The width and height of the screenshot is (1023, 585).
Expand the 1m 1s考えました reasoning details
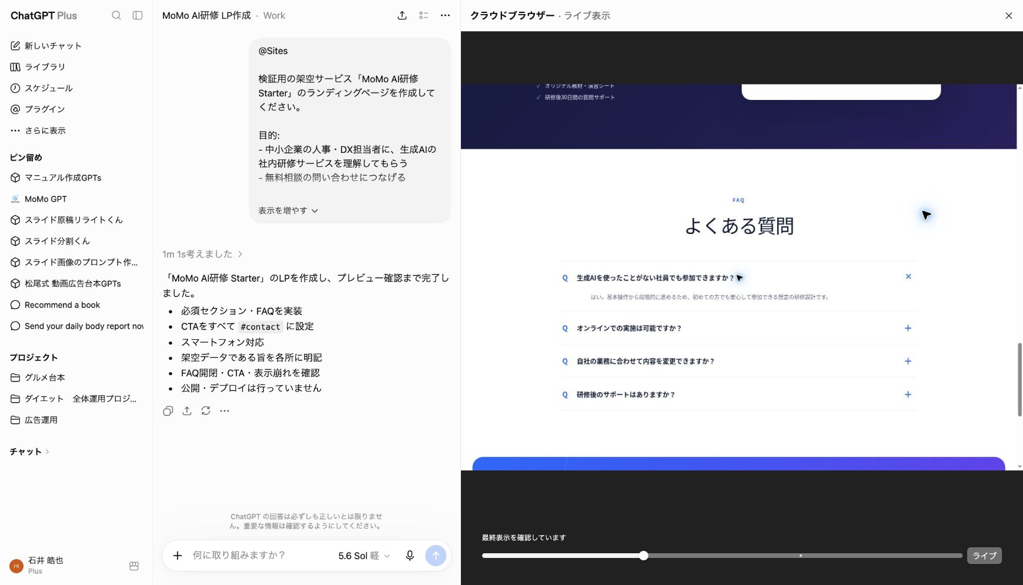[202, 254]
